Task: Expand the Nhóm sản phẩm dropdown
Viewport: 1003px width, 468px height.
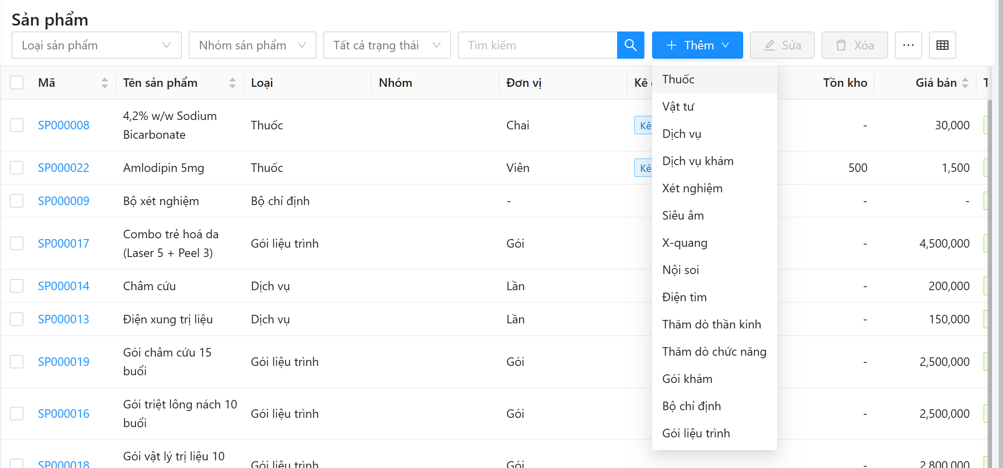Action: (253, 45)
